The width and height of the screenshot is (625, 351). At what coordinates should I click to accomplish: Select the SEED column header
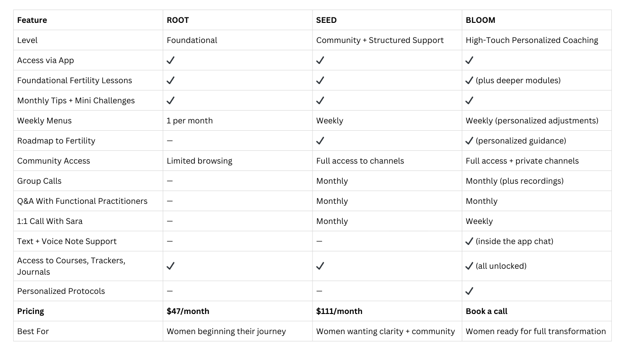click(x=326, y=20)
